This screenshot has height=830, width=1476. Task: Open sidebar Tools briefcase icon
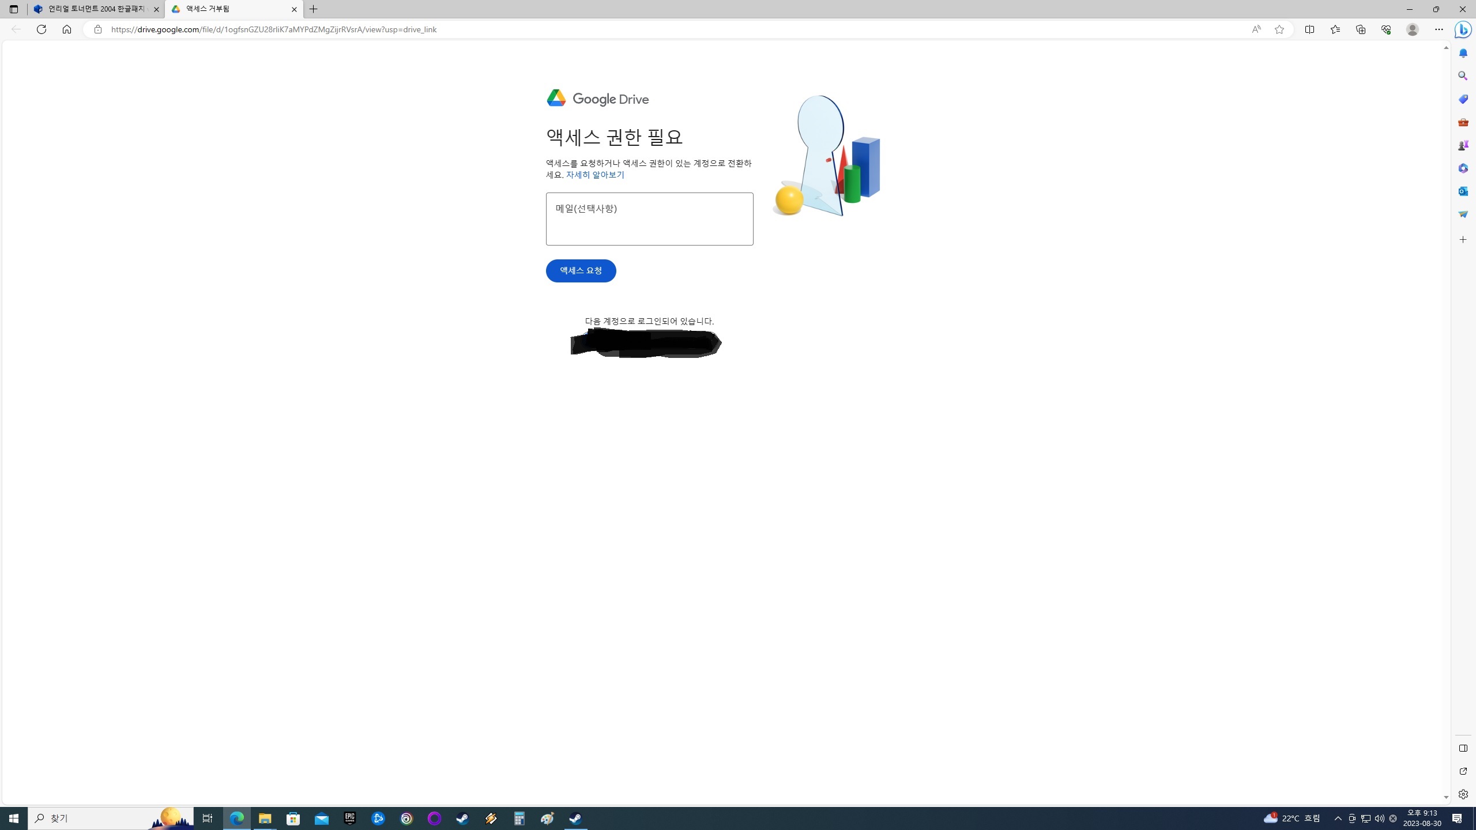(1463, 122)
